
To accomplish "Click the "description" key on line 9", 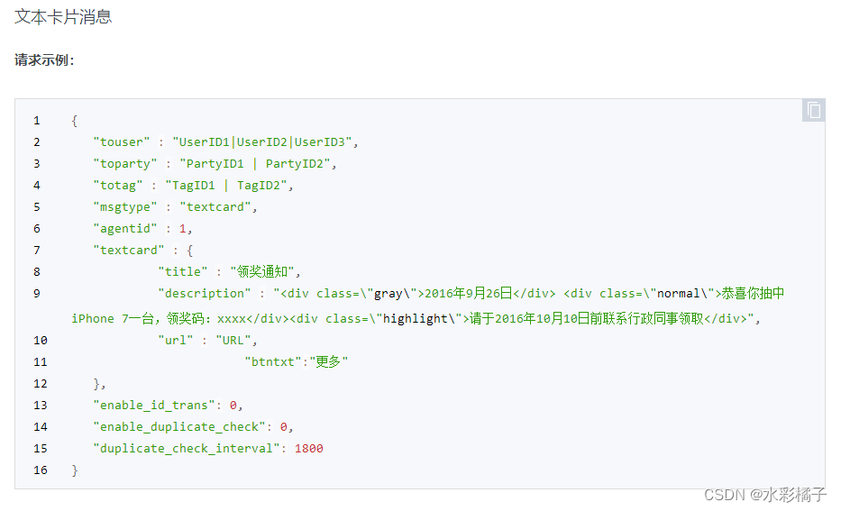I will pyautogui.click(x=205, y=293).
